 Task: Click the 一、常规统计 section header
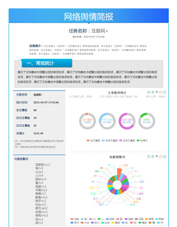click(x=47, y=63)
